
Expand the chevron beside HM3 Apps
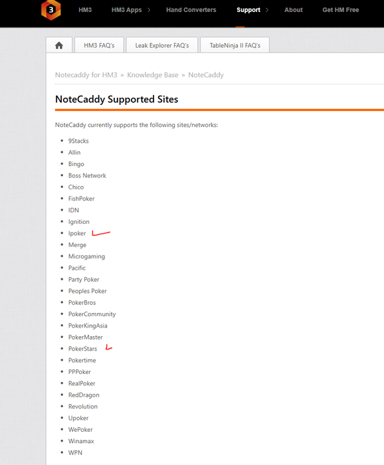149,10
